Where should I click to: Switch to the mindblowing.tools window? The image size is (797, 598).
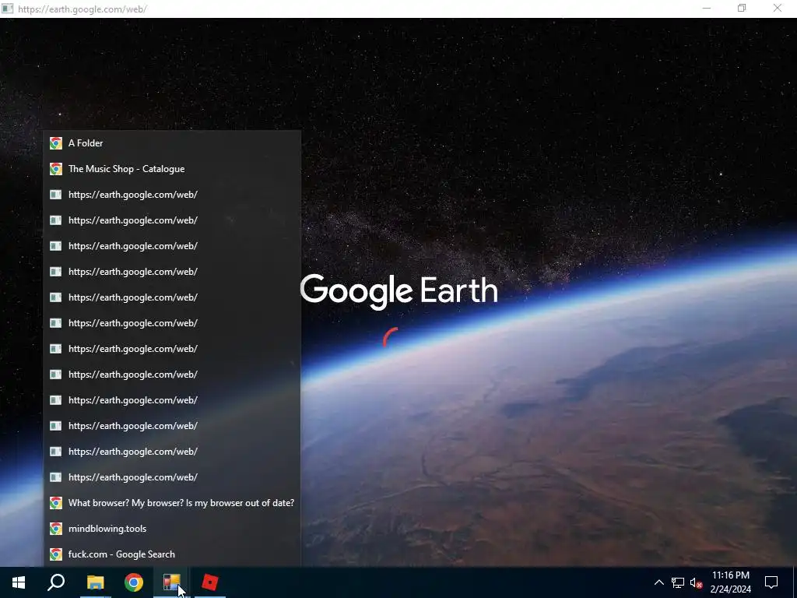click(172, 529)
